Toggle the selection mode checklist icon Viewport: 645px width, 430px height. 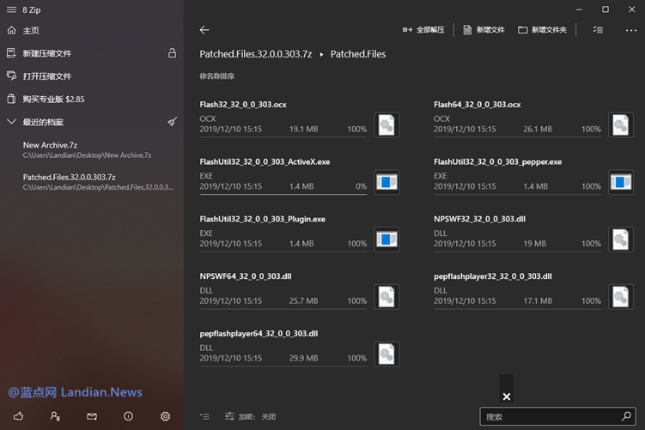tap(598, 29)
